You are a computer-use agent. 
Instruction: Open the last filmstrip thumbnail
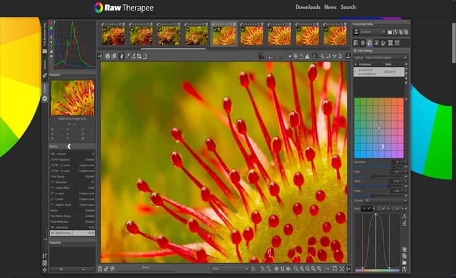point(335,36)
